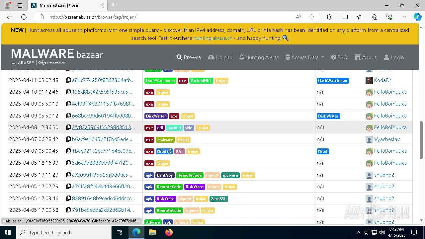View site information lock icon
Image resolution: width=425 pixels, height=239 pixels.
(42, 17)
